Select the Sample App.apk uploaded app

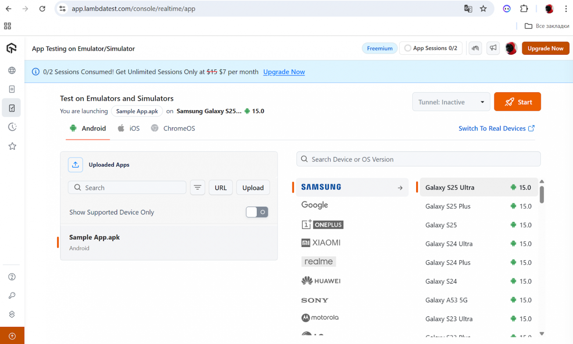(169, 242)
